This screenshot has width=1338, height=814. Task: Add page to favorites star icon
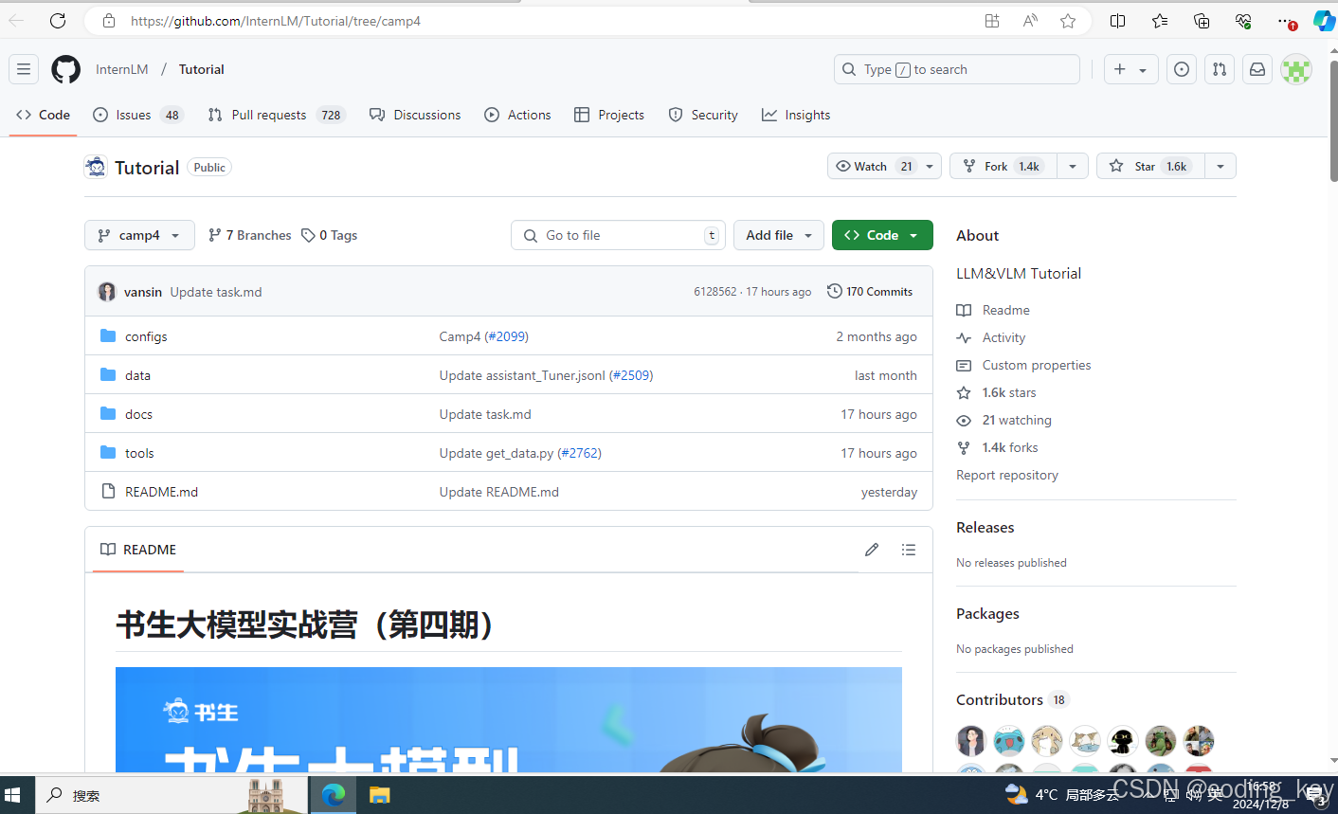(1068, 21)
